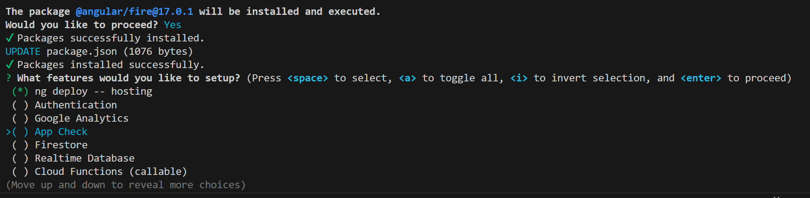Image resolution: width=810 pixels, height=198 pixels.
Task: Select the App Check checkbox
Action: tap(20, 132)
